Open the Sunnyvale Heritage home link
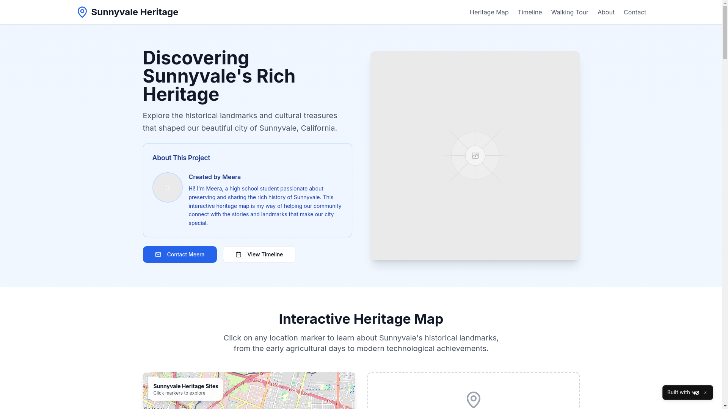The width and height of the screenshot is (728, 409). coord(127,12)
